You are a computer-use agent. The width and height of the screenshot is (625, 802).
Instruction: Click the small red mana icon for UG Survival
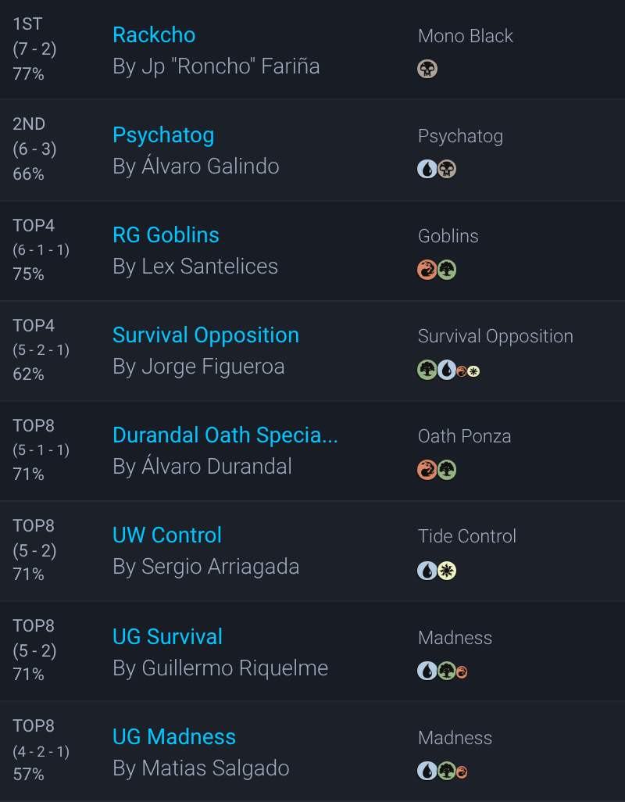click(462, 671)
